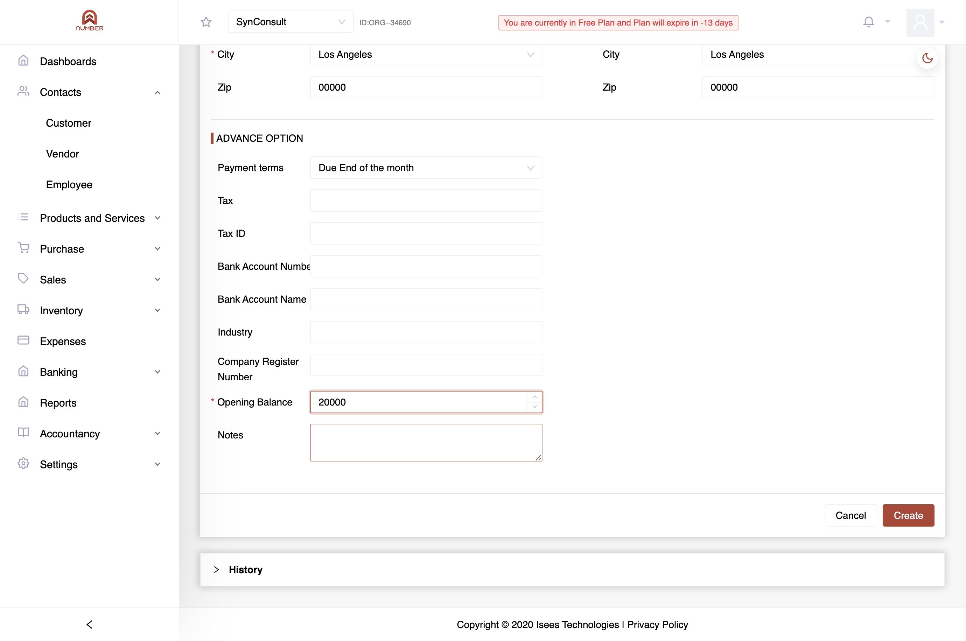Click the Contacts people icon

click(23, 92)
